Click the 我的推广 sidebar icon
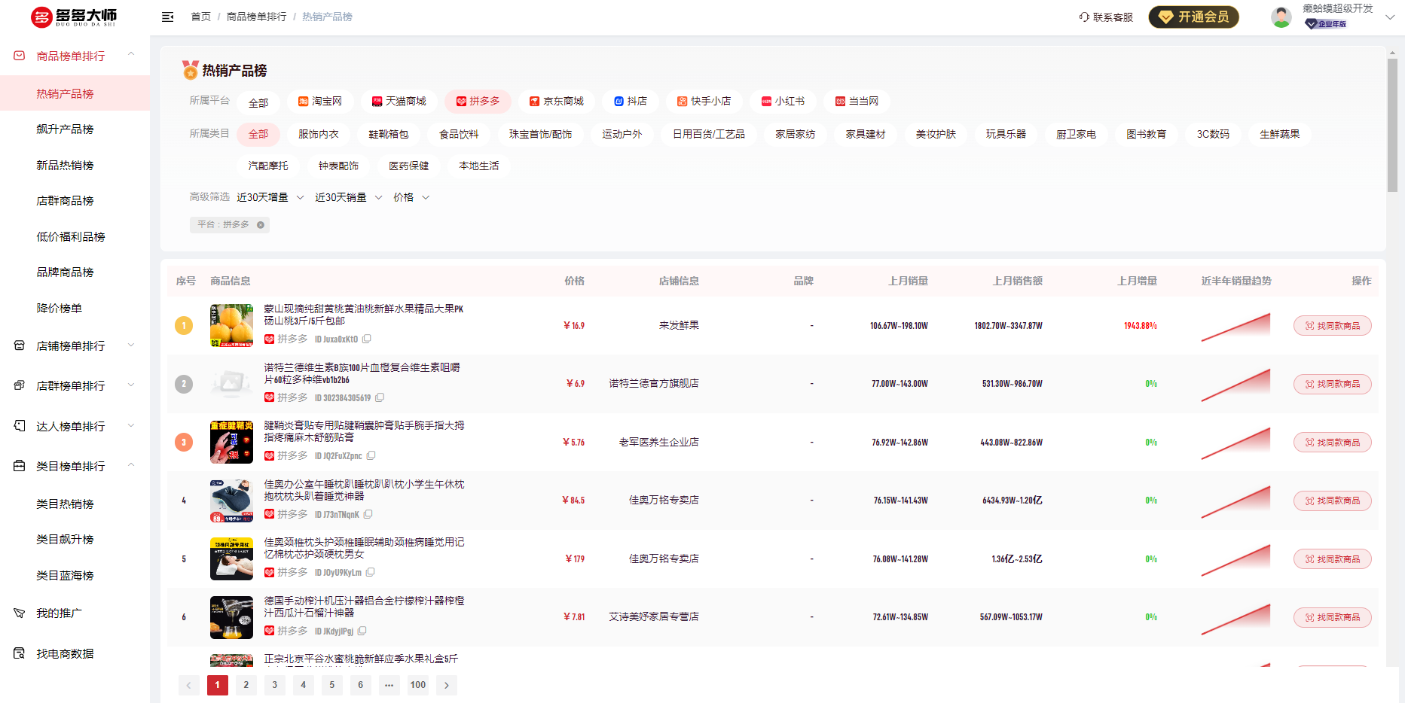Viewport: 1405px width, 703px height. [x=20, y=613]
